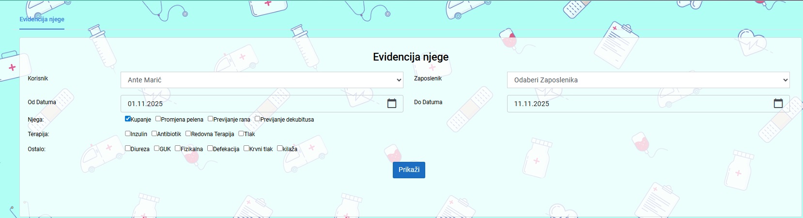Viewport: 803px width, 218px height.
Task: Expand the Odaberi Zaposlenika dropdown
Action: click(x=649, y=80)
